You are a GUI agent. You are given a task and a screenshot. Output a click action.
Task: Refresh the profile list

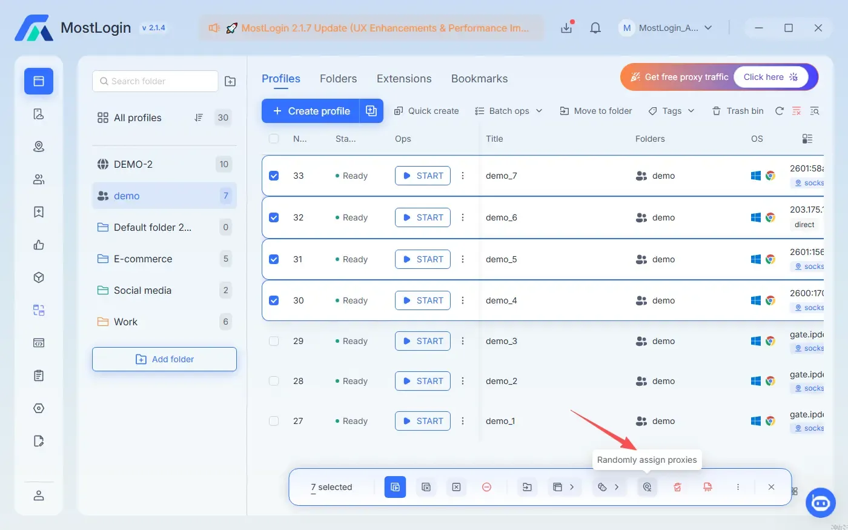point(780,111)
